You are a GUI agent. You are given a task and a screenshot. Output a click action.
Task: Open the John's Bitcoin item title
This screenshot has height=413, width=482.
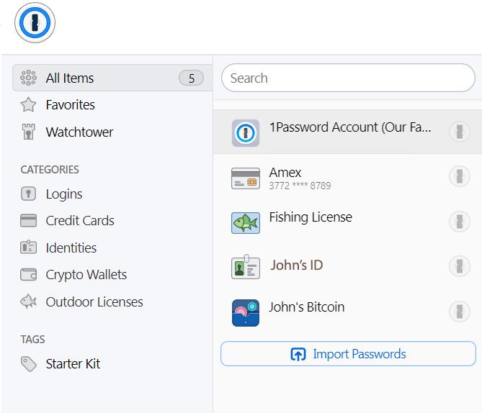coord(307,307)
